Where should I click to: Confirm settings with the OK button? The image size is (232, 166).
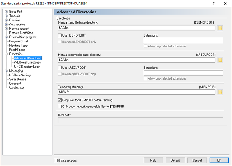click(219, 160)
